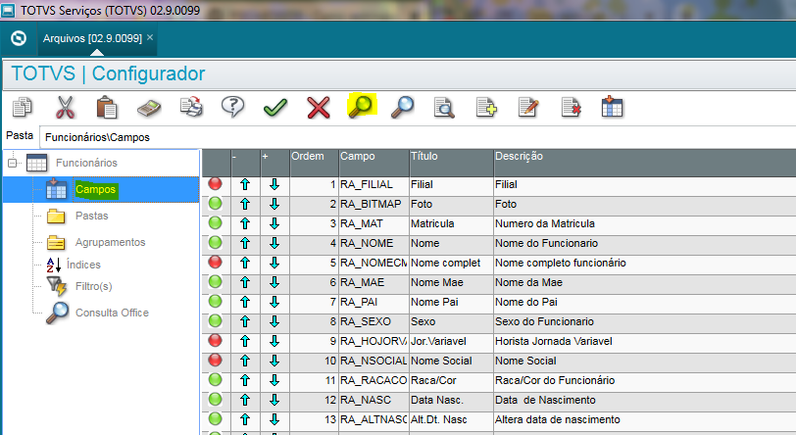Click the highlighted yellow magnifier search icon
Image resolution: width=796 pixels, height=435 pixels.
tap(362, 106)
